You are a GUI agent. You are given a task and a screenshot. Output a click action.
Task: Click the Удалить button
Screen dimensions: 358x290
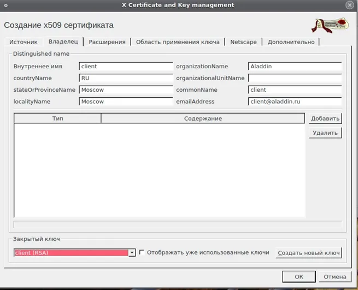325,133
